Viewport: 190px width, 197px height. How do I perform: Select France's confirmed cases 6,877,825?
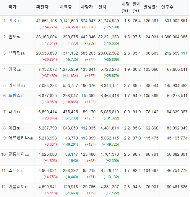(48, 96)
